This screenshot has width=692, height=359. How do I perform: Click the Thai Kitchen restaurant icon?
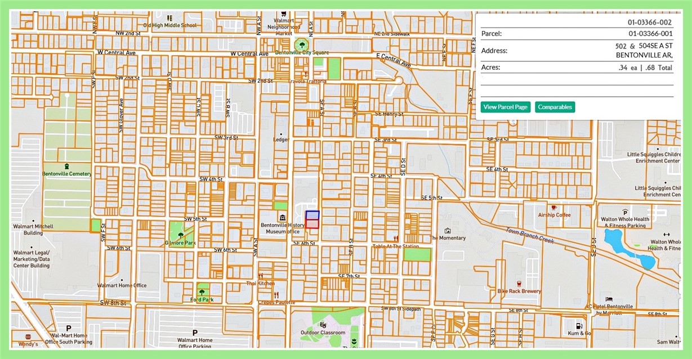(261, 276)
